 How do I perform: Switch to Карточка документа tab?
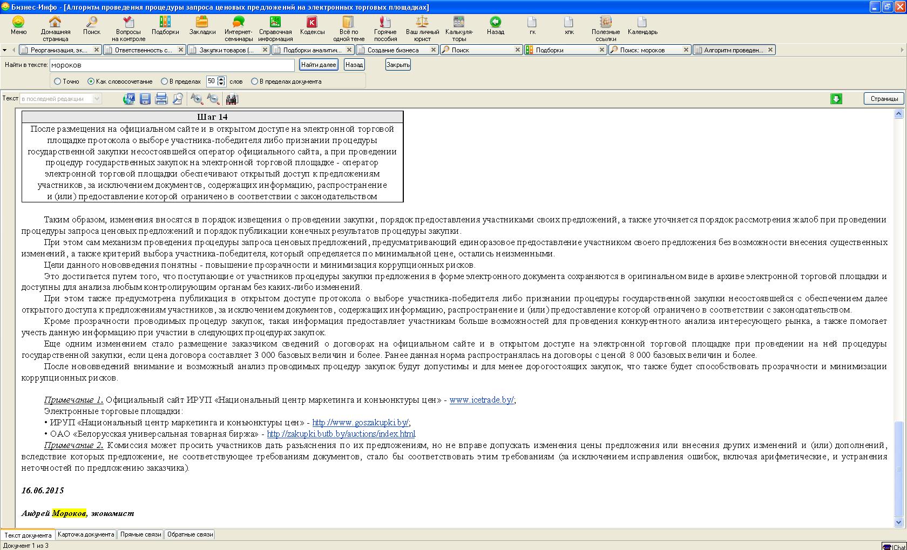point(86,534)
